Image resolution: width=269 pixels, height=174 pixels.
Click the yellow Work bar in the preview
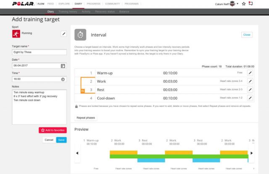click(124, 152)
